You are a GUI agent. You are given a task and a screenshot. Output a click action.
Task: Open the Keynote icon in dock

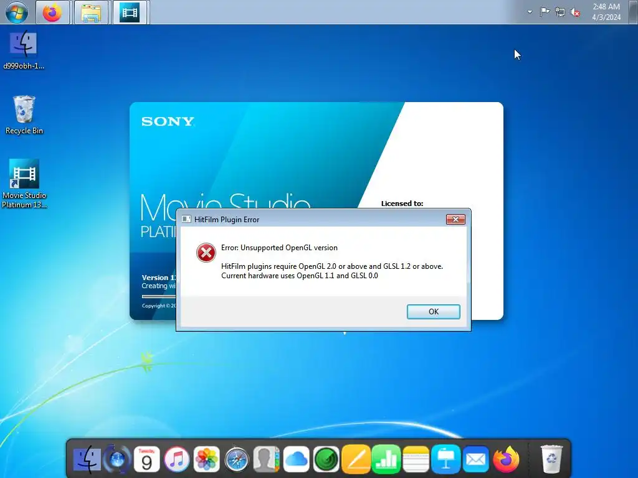coord(445,460)
